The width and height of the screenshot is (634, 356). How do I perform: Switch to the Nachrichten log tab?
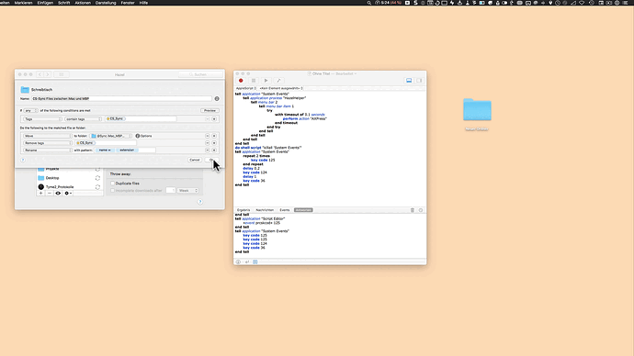point(265,210)
